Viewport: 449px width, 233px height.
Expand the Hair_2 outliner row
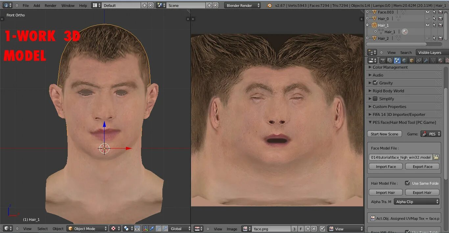pos(367,38)
